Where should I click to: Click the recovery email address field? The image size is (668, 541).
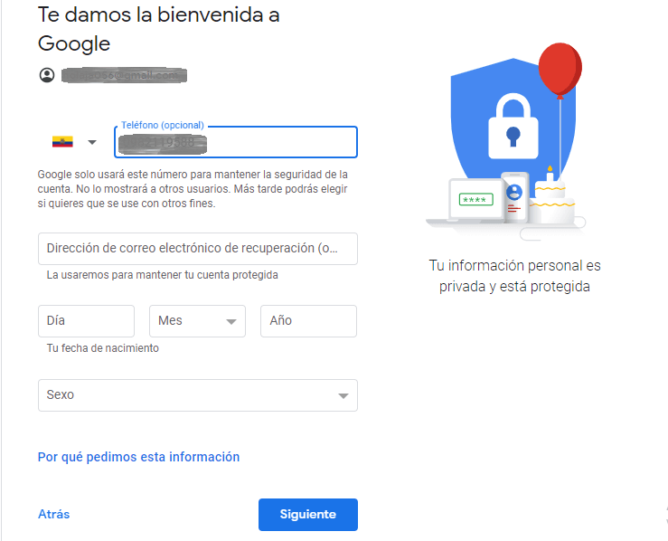pos(197,249)
